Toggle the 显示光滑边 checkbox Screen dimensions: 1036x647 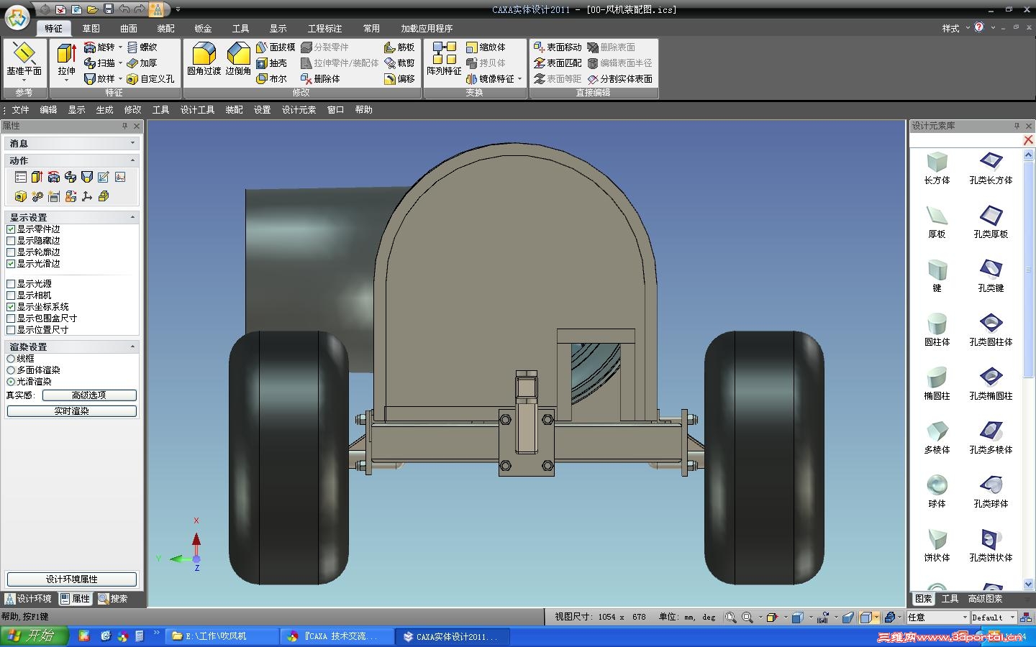[x=11, y=264]
